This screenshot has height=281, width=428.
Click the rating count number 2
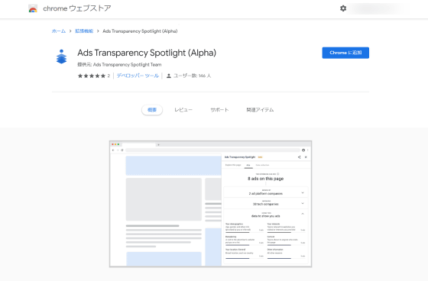(109, 76)
